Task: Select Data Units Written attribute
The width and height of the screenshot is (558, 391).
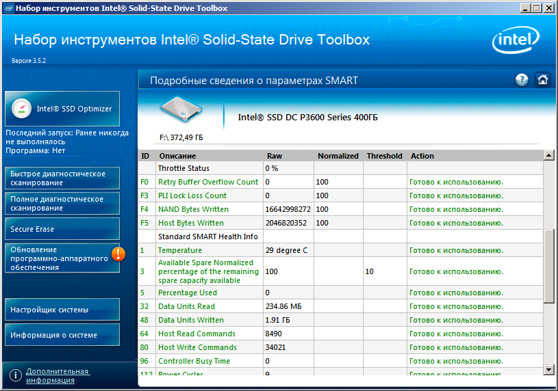Action: (191, 320)
